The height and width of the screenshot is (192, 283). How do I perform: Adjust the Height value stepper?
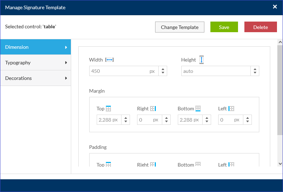pyautogui.click(x=255, y=71)
